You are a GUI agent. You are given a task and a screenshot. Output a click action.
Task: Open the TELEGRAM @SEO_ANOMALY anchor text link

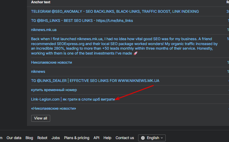pyautogui.click(x=115, y=11)
